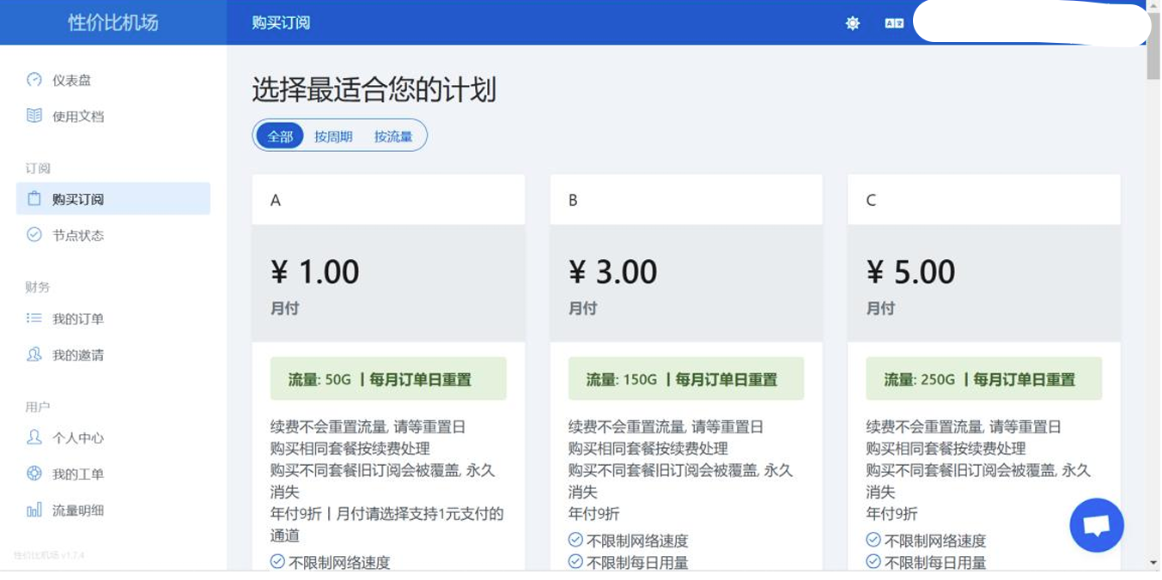Open 节点状态 sidebar item
Image resolution: width=1162 pixels, height=580 pixels.
[x=113, y=234]
